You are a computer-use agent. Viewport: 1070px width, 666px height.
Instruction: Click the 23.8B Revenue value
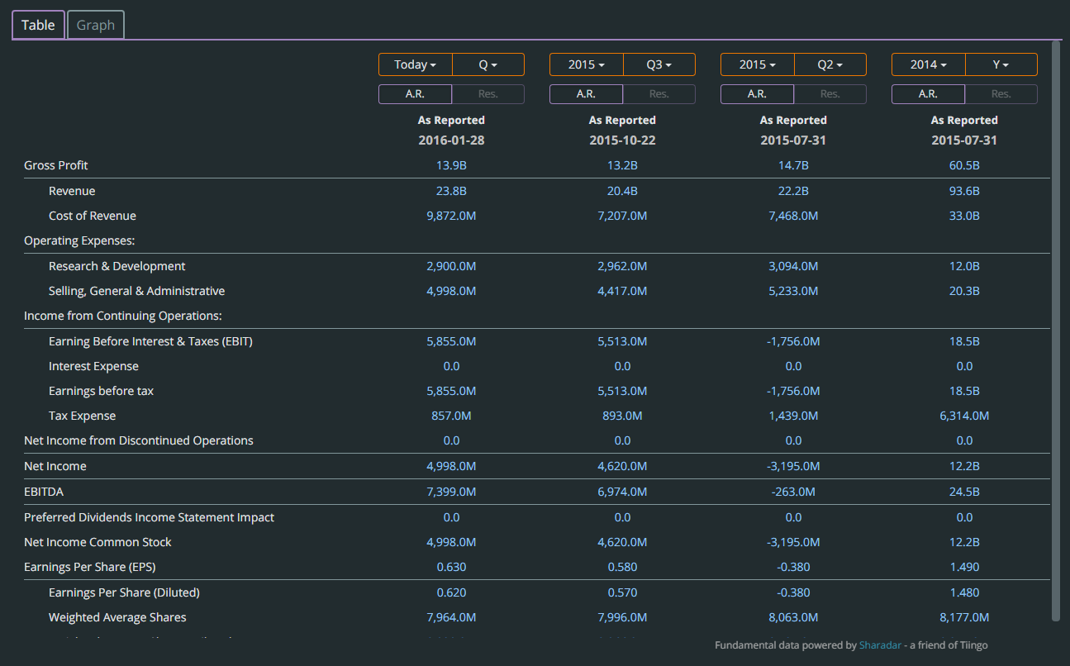[451, 191]
